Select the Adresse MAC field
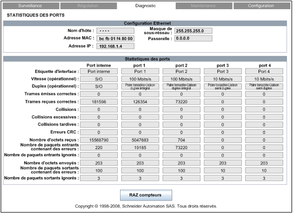This screenshot has width=293, height=214. tap(115, 38)
